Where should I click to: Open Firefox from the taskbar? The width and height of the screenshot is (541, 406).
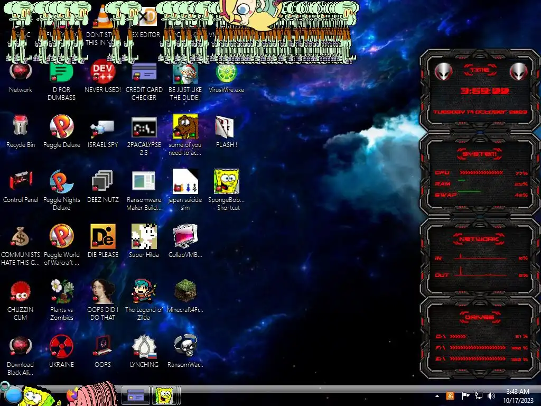[72, 395]
